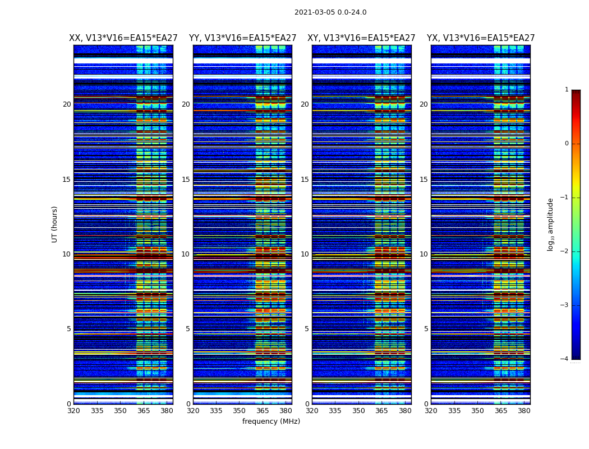Click the UT (hours) y-axis label
The image size is (589, 449).
(x=55, y=224)
